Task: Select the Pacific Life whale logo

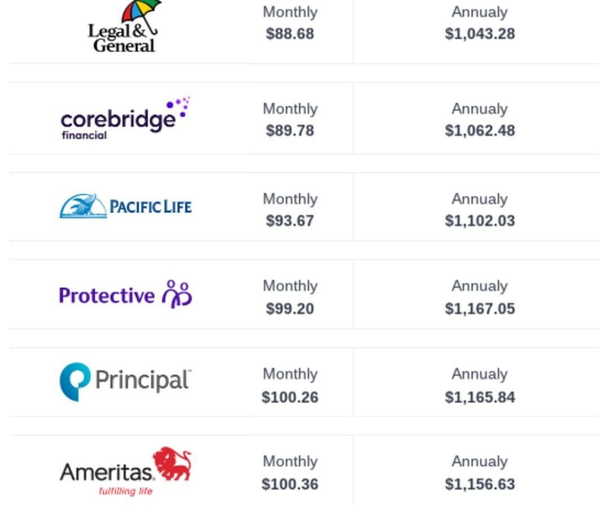Action: coord(125,206)
